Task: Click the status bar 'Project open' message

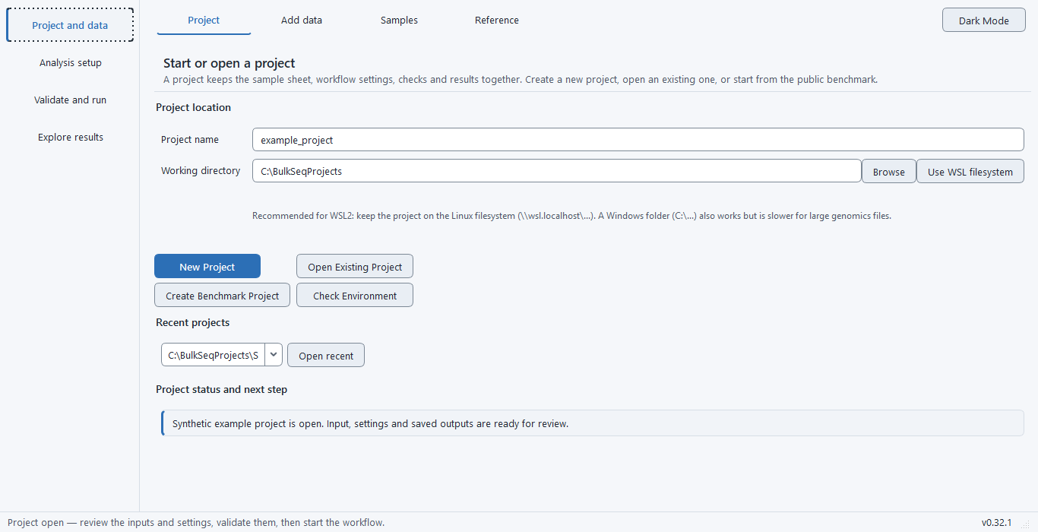Action: [196, 523]
